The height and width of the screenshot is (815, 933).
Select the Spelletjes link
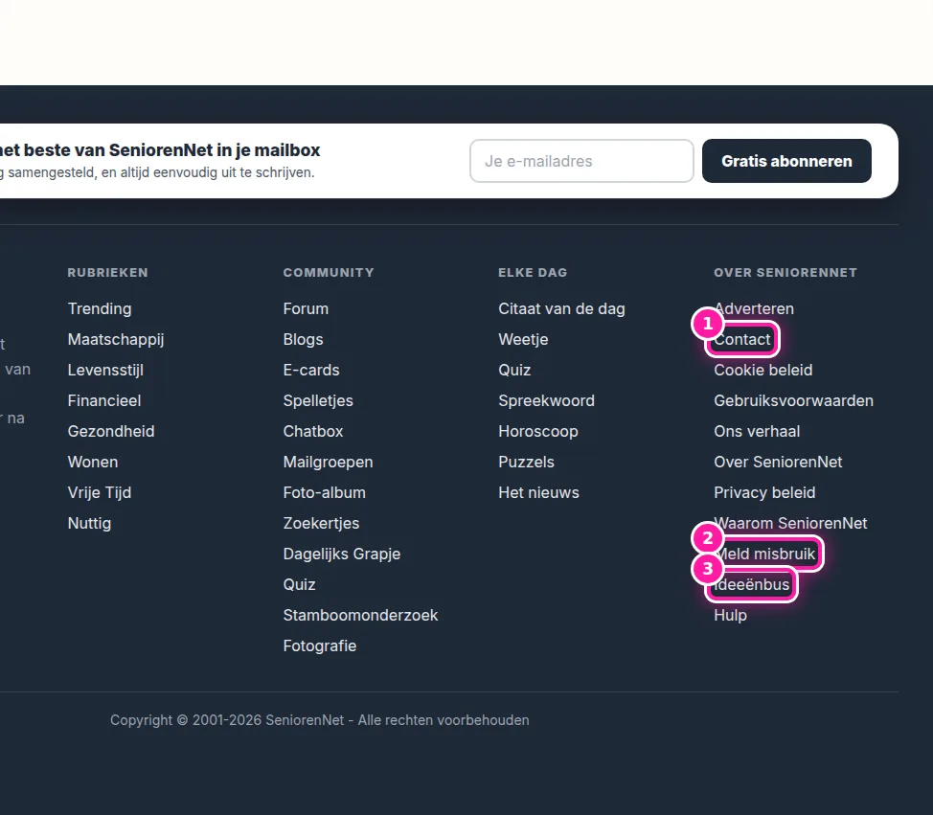pos(318,401)
